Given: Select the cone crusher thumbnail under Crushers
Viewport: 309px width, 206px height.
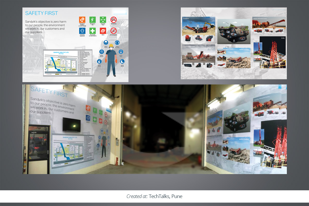Looking at the screenshot, I should (x=199, y=38).
